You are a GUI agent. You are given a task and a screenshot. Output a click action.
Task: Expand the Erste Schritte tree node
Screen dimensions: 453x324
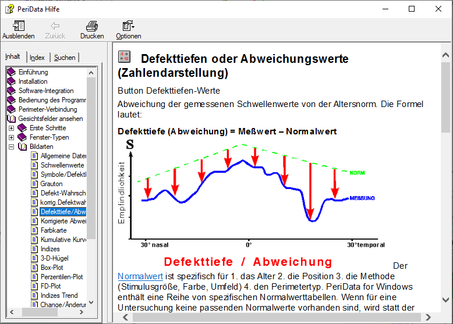(11, 128)
